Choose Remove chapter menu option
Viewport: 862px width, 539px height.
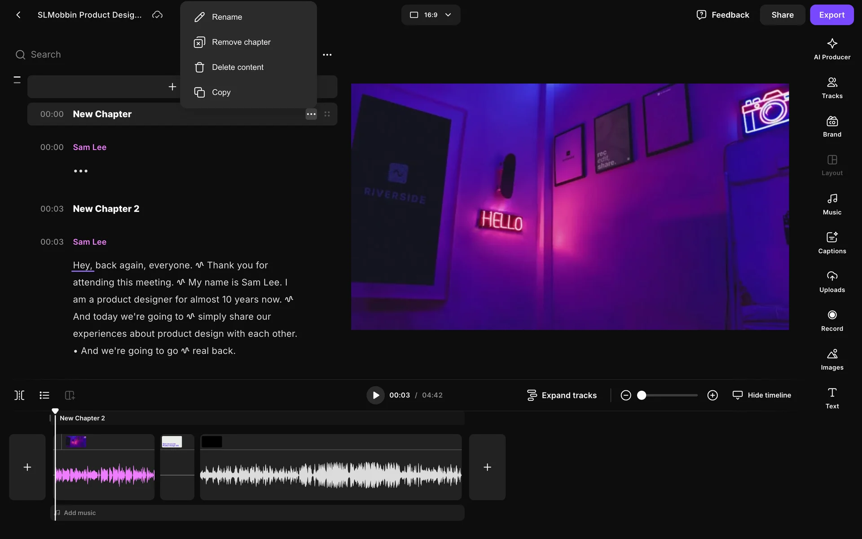241,42
